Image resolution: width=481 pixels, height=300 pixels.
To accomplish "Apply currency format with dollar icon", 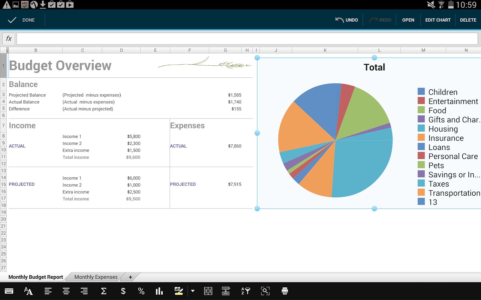I will tap(123, 291).
